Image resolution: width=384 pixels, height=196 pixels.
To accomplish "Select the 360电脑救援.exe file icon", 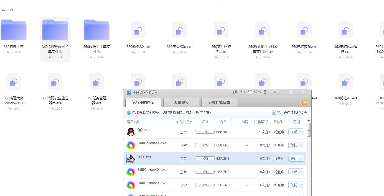I will [x=304, y=30].
